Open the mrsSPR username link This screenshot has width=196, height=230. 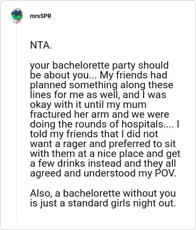click(41, 16)
